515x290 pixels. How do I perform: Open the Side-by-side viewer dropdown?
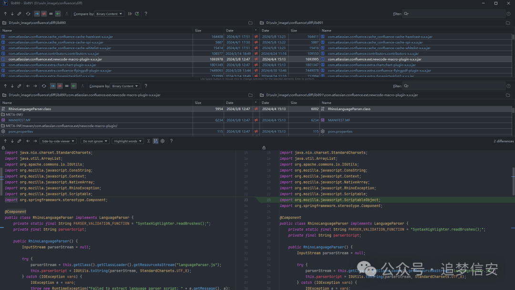coord(58,141)
